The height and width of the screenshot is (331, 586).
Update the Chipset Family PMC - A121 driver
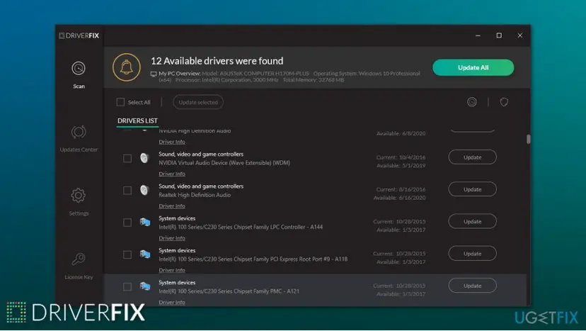[472, 286]
